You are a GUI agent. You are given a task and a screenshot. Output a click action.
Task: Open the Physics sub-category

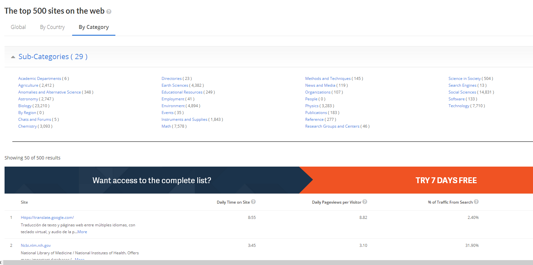click(312, 106)
